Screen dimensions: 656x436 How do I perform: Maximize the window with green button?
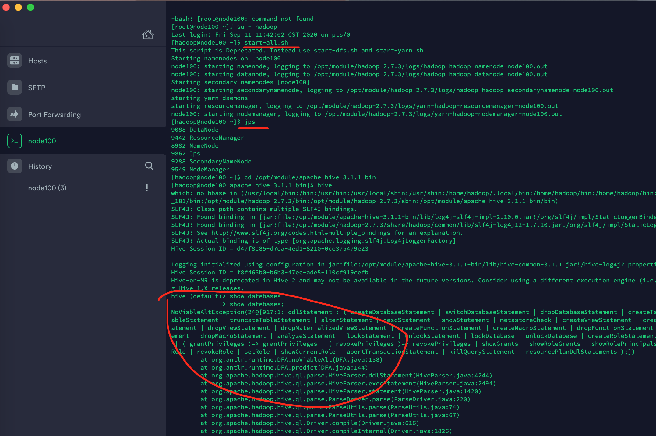coord(30,7)
